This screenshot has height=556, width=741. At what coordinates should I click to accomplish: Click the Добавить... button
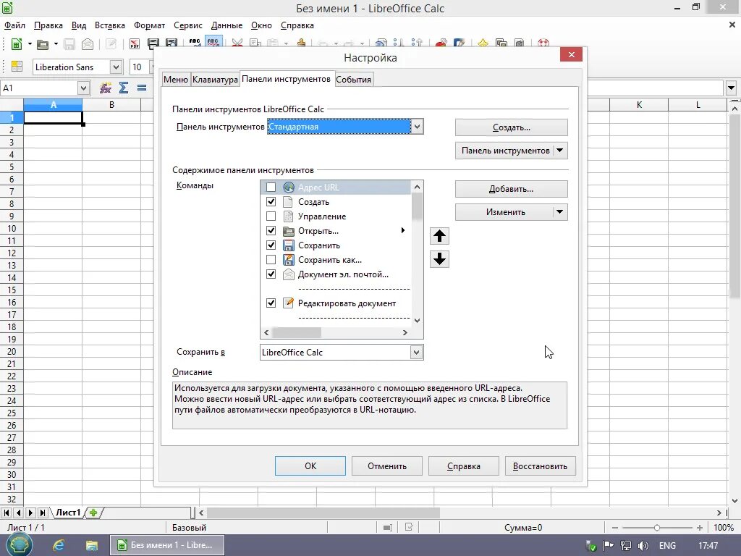click(512, 189)
